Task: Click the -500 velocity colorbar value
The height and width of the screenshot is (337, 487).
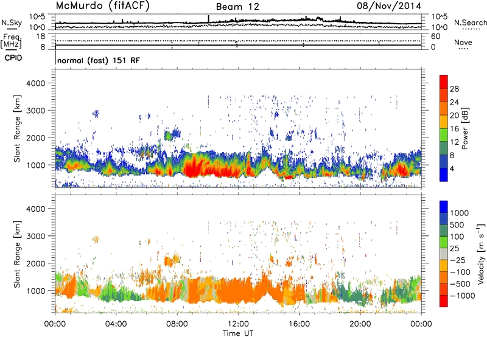Action: [460, 284]
